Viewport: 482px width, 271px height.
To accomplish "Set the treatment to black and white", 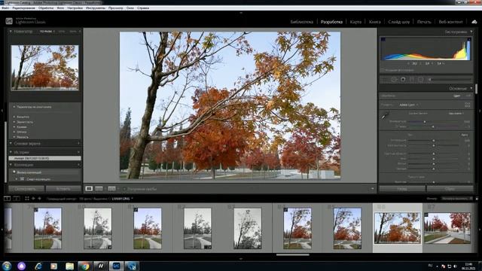I will click(468, 96).
